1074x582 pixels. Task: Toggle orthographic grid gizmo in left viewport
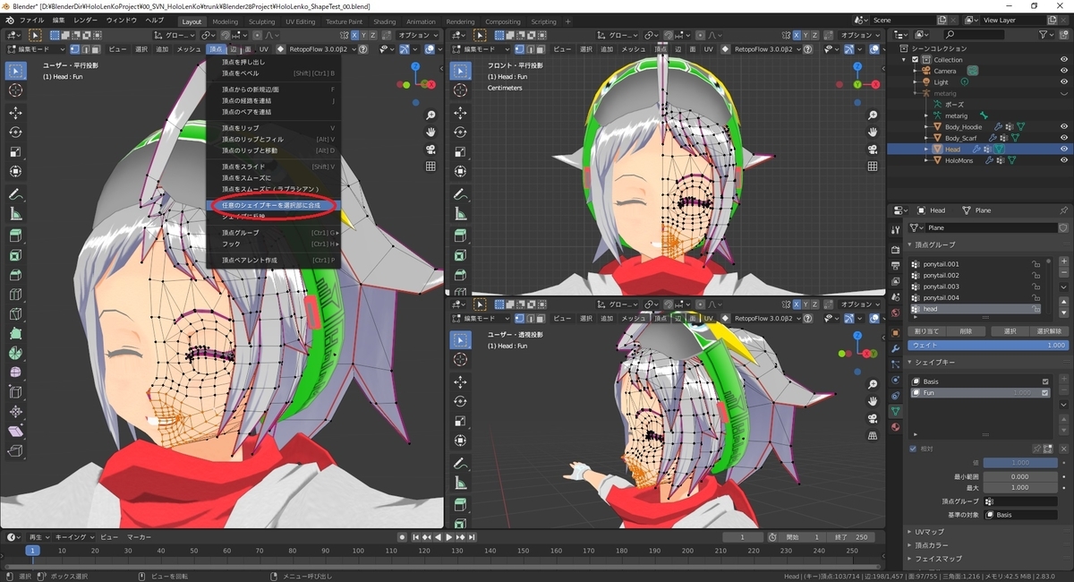(x=430, y=167)
